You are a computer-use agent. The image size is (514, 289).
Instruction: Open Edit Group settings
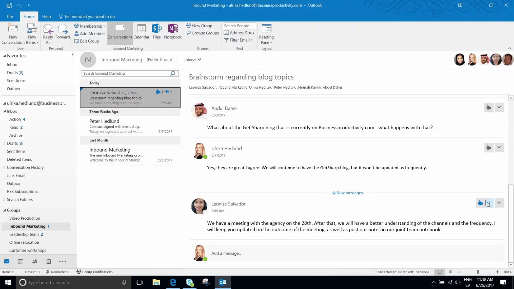(87, 41)
